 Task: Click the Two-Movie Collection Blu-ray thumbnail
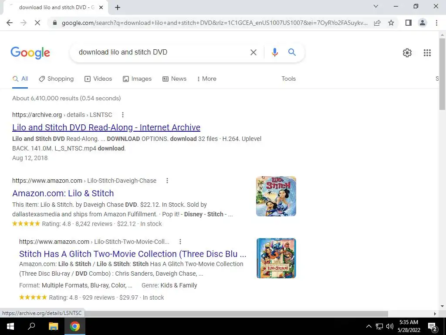point(276,258)
